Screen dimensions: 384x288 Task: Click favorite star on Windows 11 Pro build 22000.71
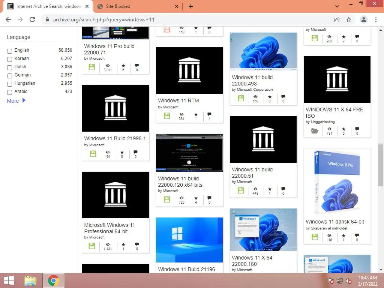pyautogui.click(x=123, y=66)
